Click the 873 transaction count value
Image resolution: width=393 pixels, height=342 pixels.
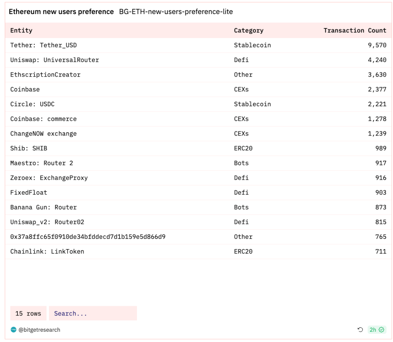[381, 207]
